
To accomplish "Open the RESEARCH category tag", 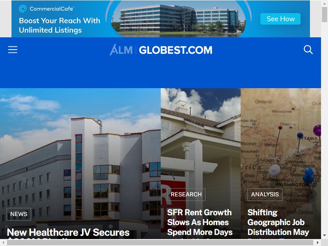I will [186, 194].
